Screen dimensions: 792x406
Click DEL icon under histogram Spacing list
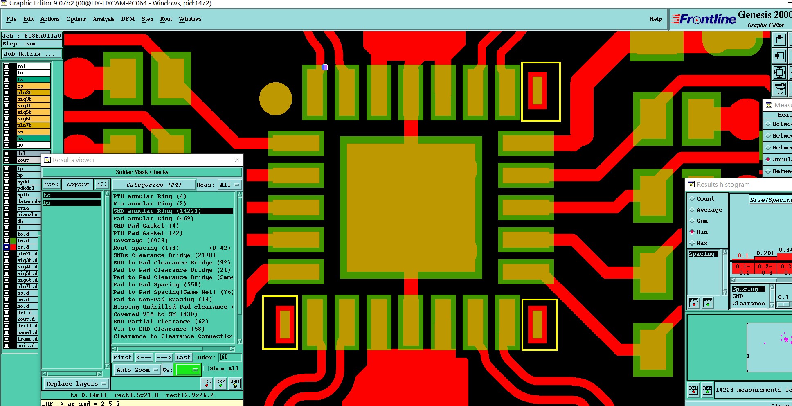pyautogui.click(x=694, y=303)
